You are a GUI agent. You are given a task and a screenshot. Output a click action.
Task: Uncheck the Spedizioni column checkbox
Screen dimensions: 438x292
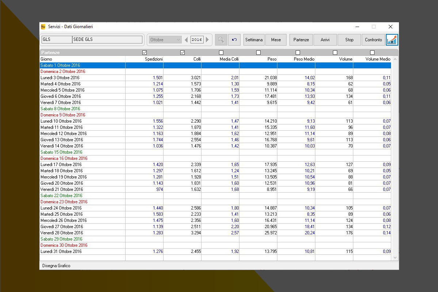145,53
